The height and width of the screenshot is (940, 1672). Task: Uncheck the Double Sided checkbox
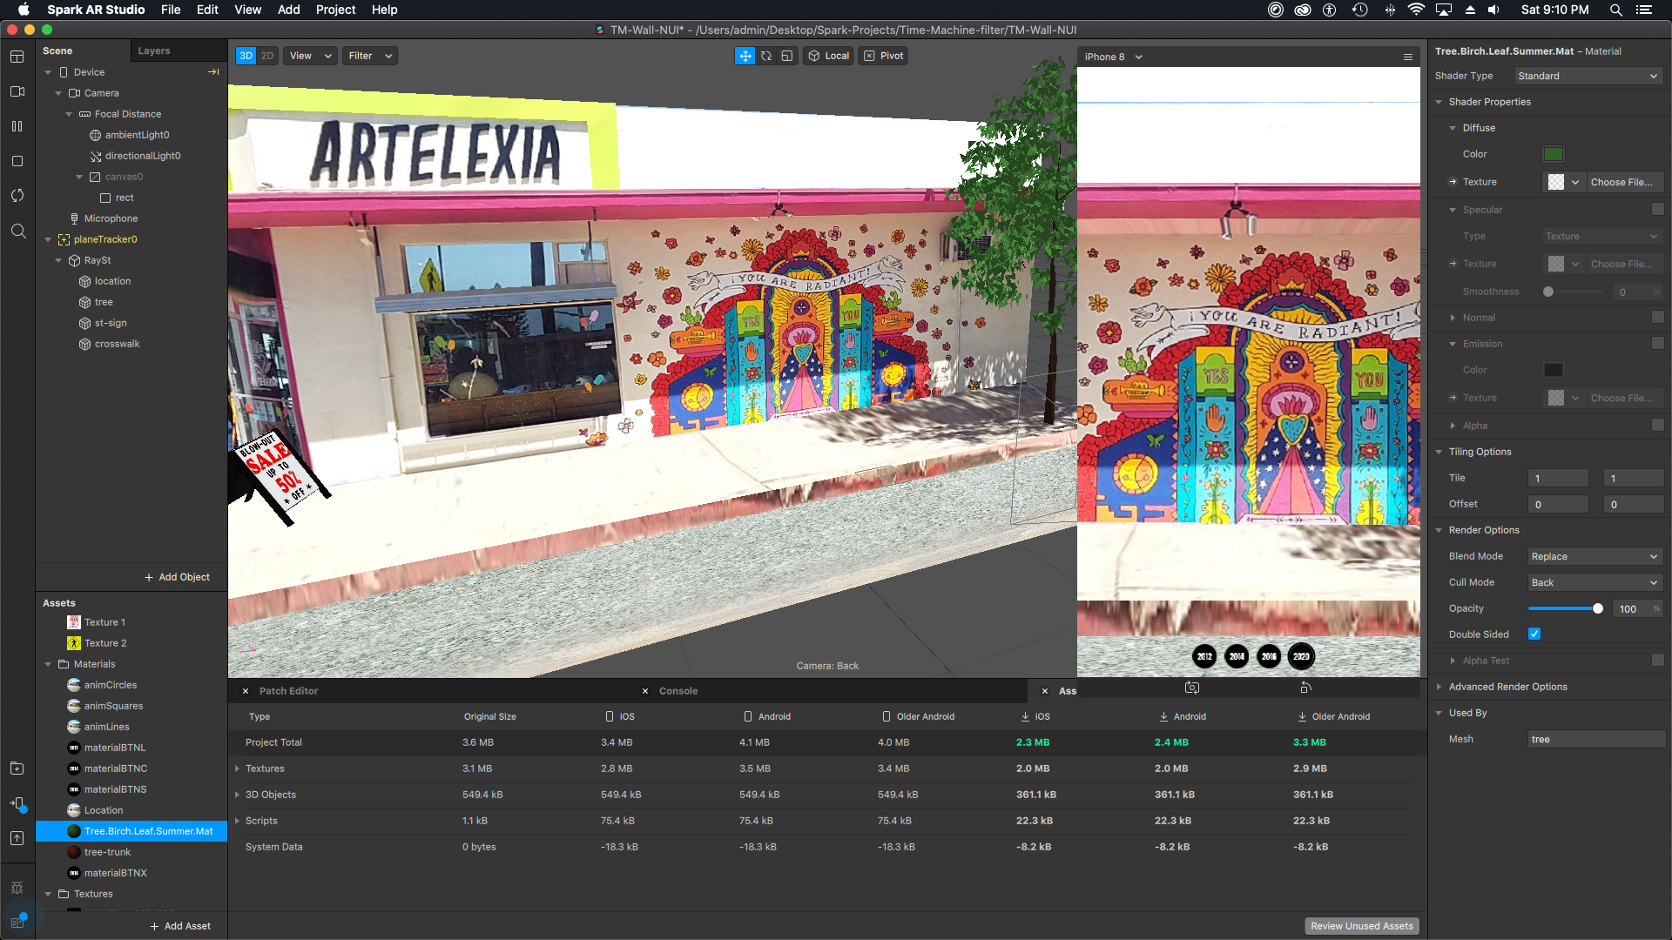(x=1534, y=634)
